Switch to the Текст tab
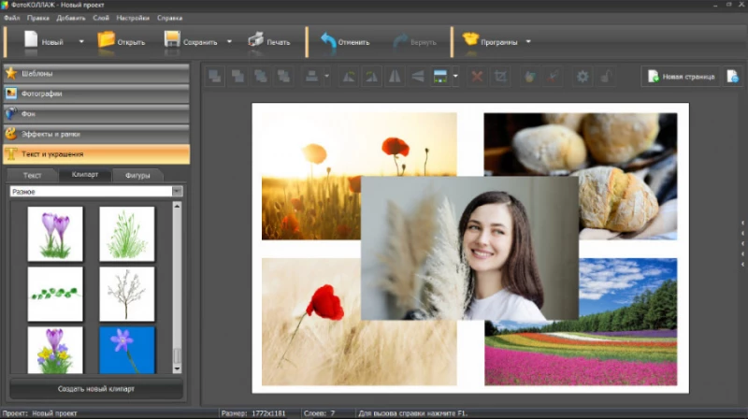This screenshot has height=419, width=748. coord(33,175)
